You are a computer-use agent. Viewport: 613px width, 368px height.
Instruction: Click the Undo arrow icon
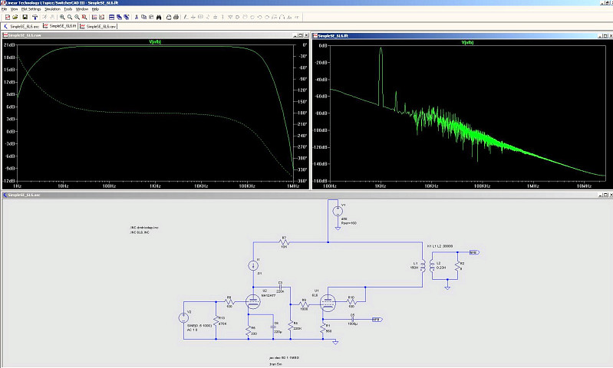(x=259, y=17)
